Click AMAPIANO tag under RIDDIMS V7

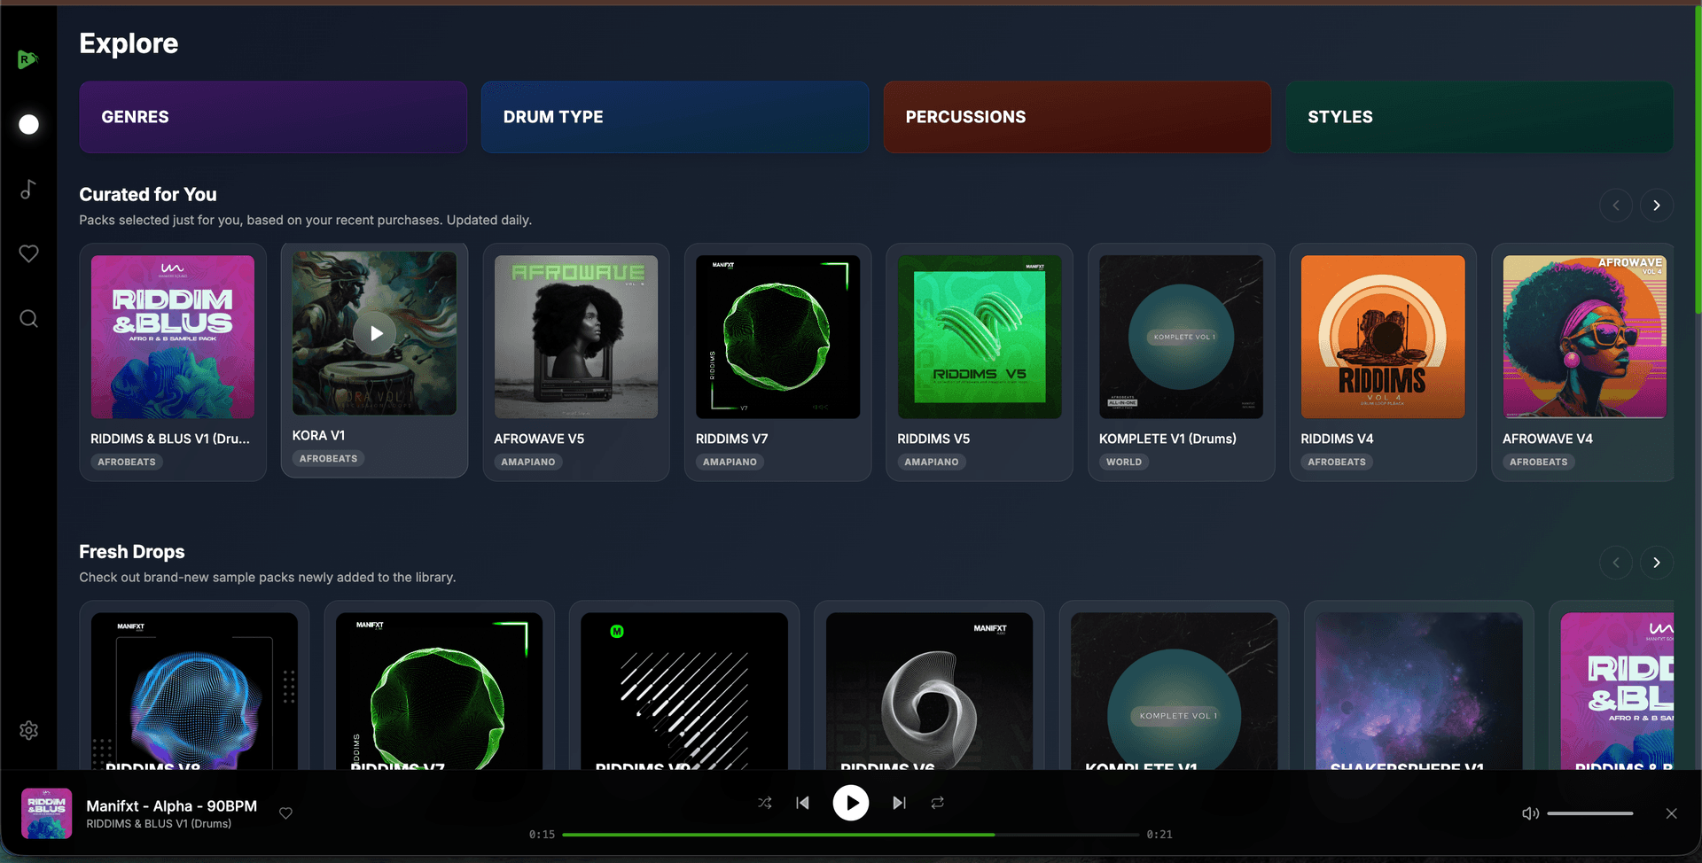click(730, 462)
